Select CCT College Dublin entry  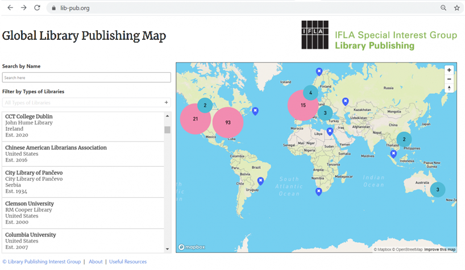pyautogui.click(x=83, y=126)
